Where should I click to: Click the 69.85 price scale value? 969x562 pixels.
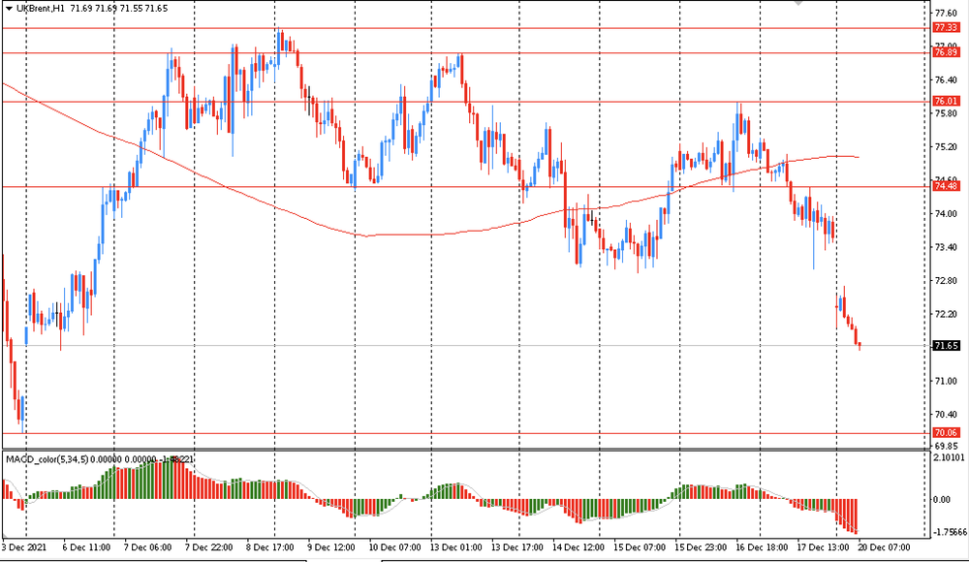point(946,446)
